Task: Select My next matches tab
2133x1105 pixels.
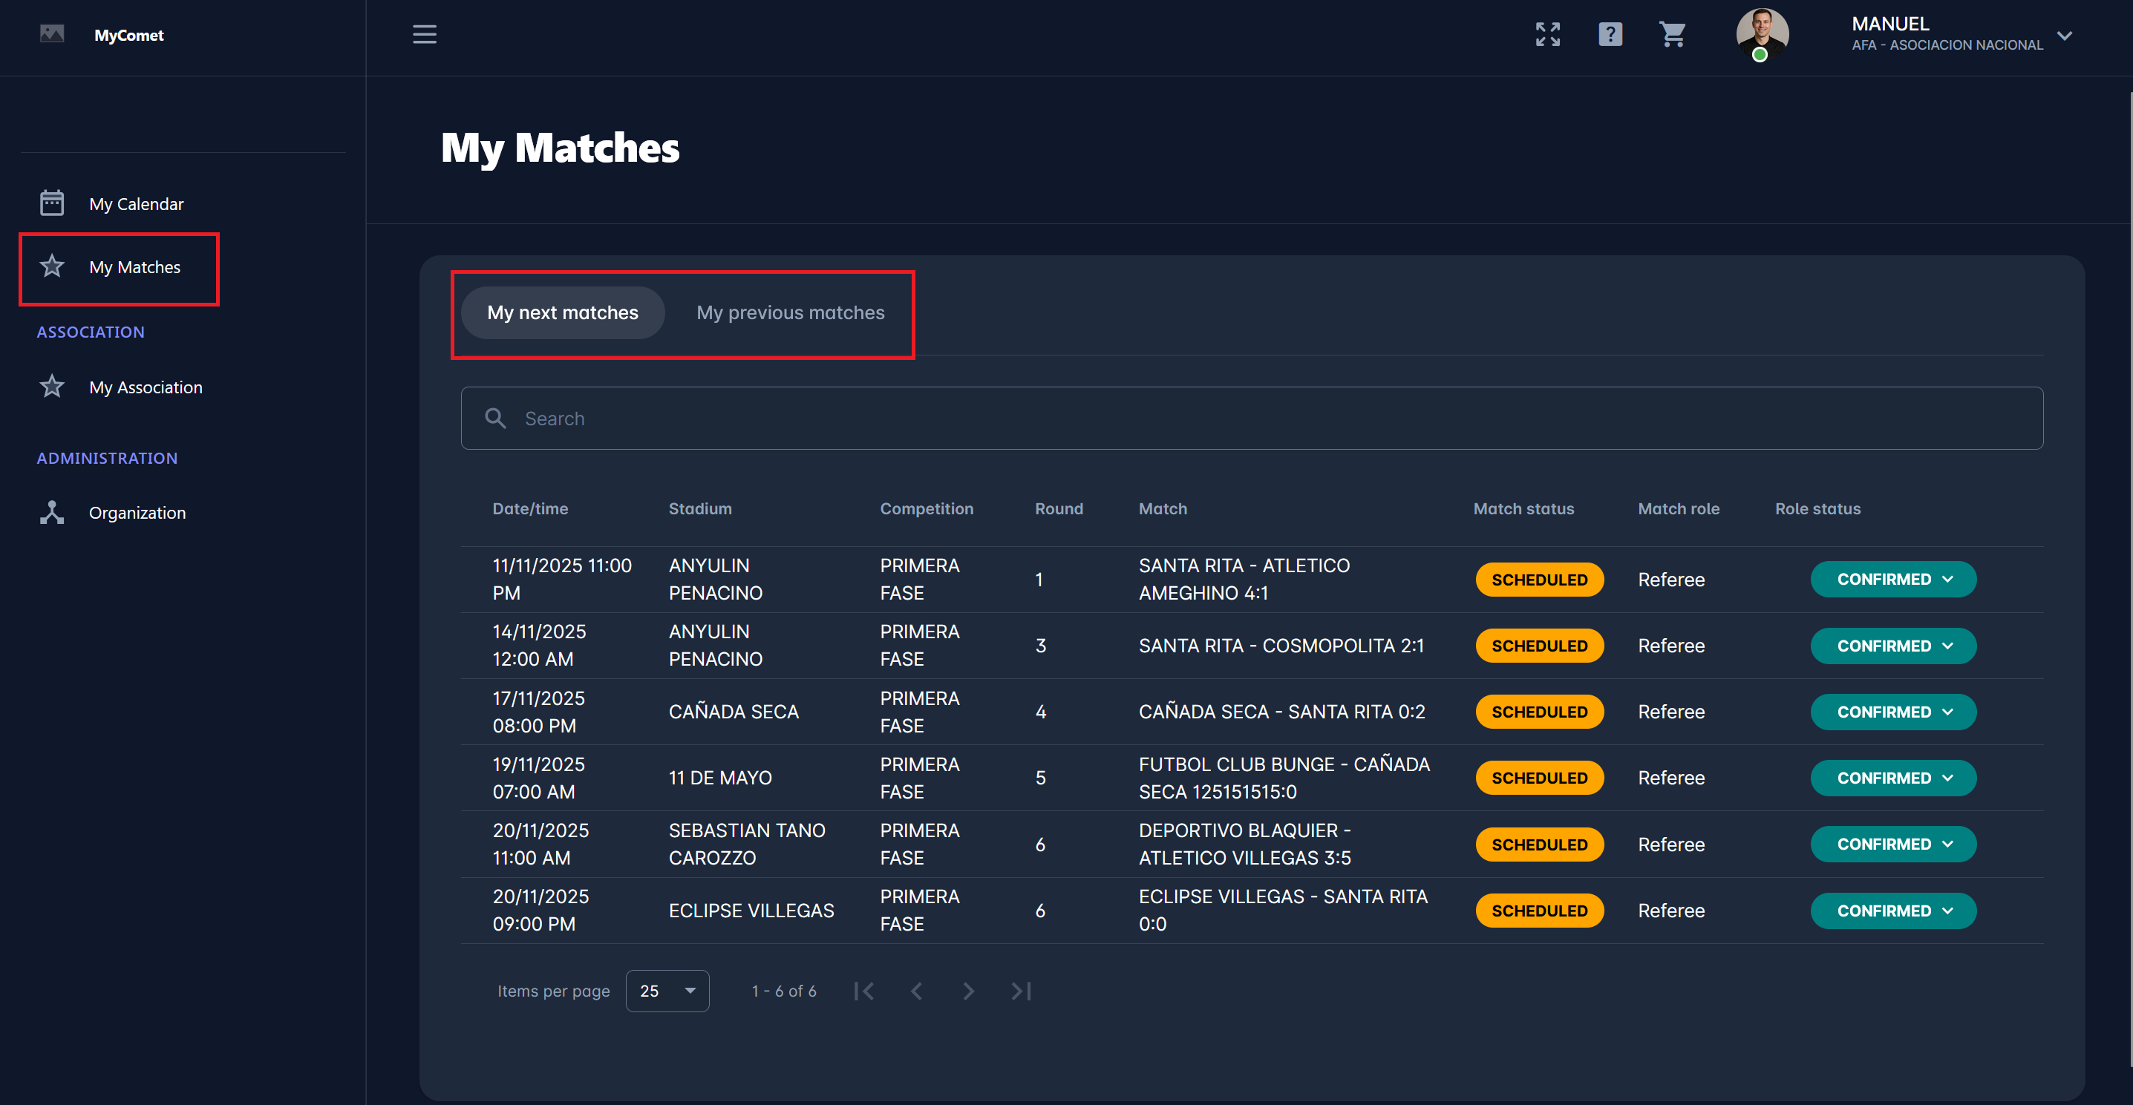Action: tap(562, 313)
